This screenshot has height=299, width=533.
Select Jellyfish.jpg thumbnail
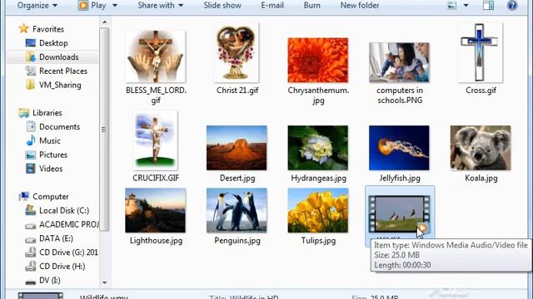tap(399, 148)
